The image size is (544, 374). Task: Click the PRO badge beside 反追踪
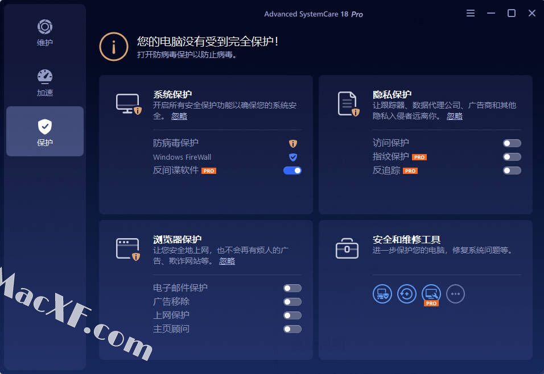(410, 171)
